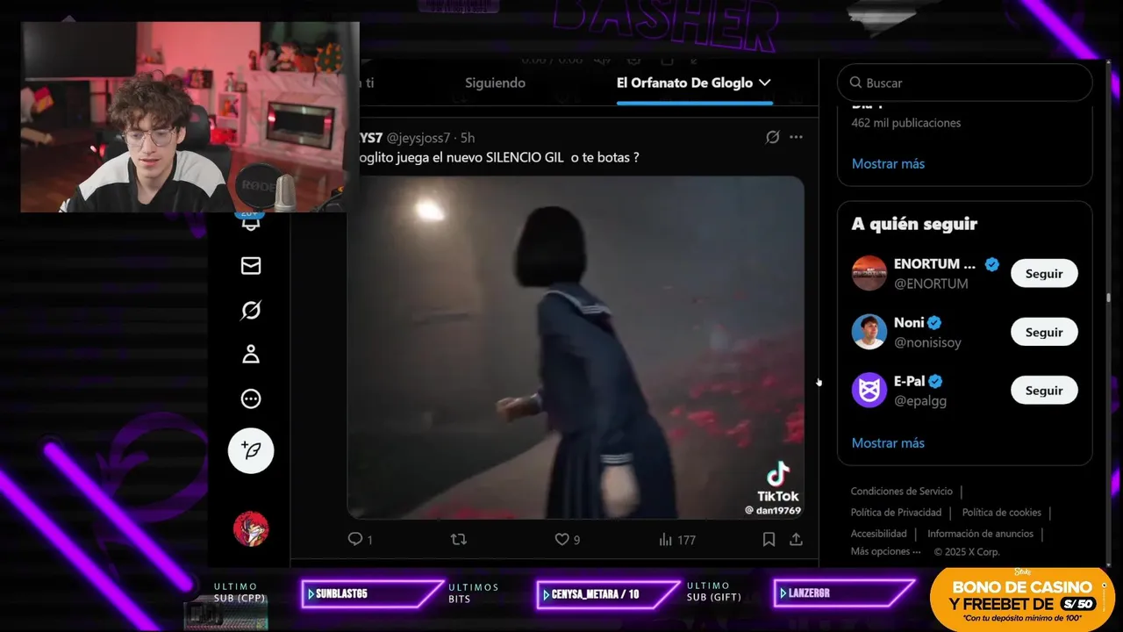Open the three-dot menu on the post

pyautogui.click(x=796, y=137)
